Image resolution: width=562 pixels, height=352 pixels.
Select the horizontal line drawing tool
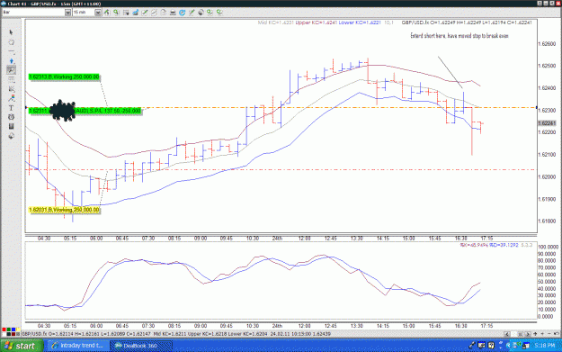[x=11, y=51]
